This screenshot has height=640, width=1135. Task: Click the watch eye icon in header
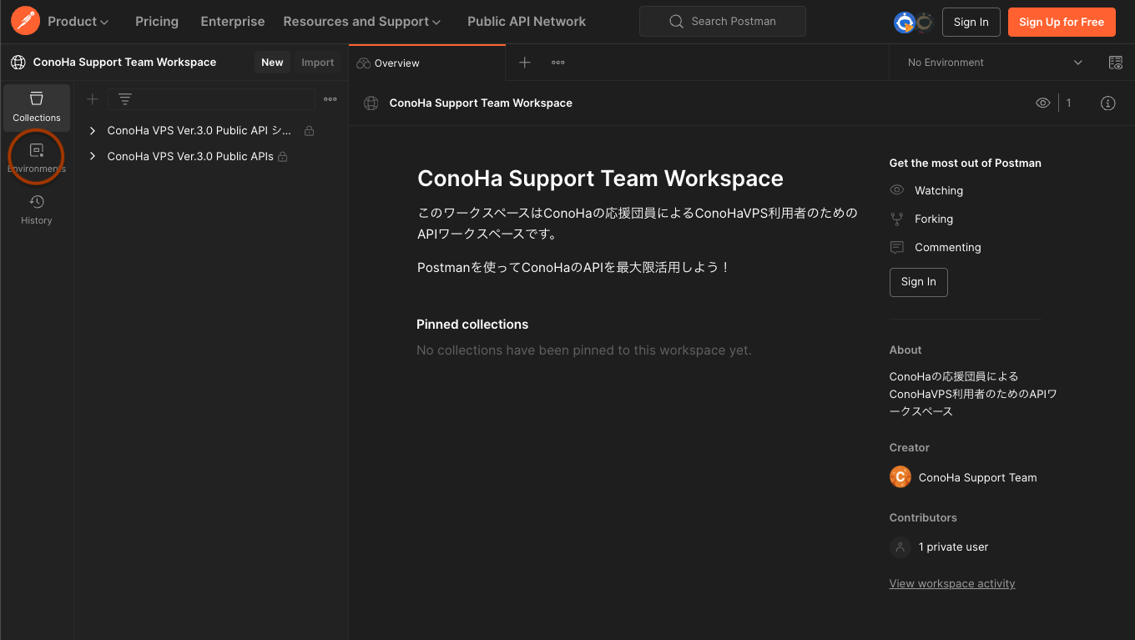tap(1042, 103)
